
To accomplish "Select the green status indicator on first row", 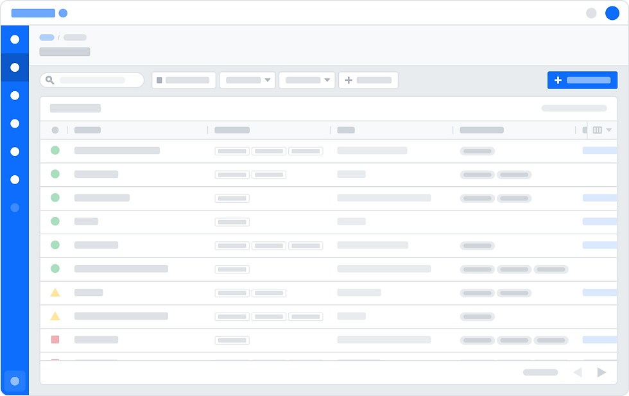I will tap(55, 151).
